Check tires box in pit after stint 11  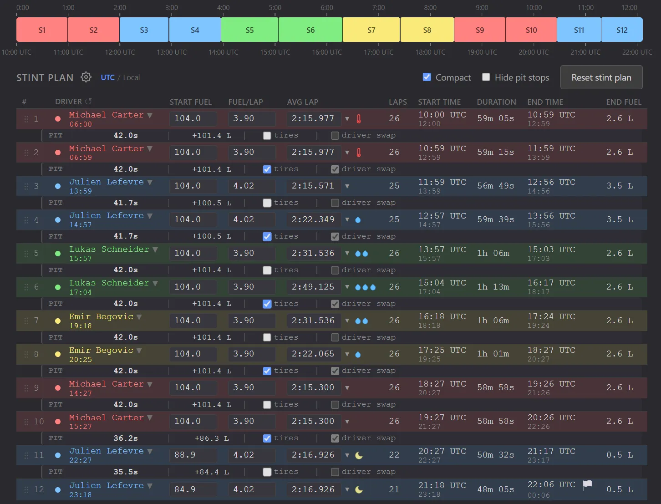(x=267, y=472)
